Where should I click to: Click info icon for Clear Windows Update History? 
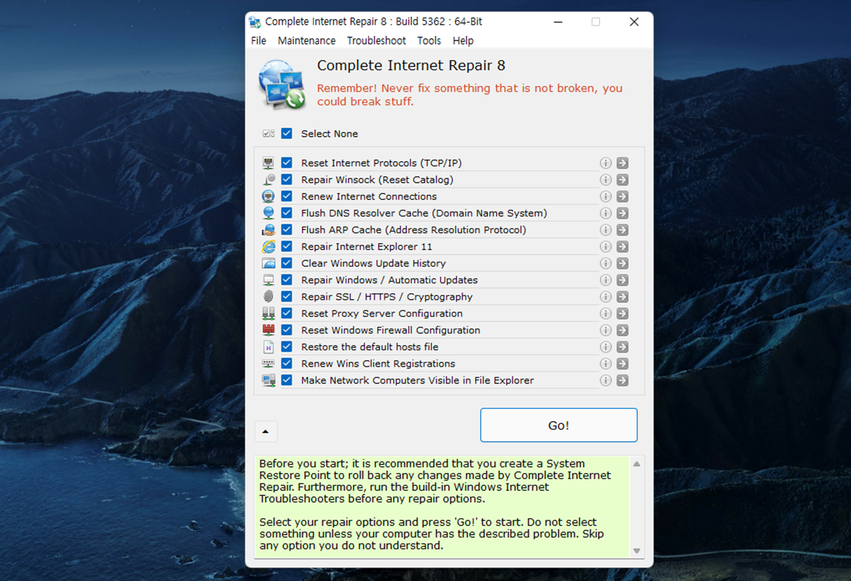click(605, 263)
